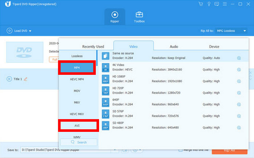The height and width of the screenshot is (158, 254).
Task: Open the Rip All to format dropdown
Action: coord(231,31)
